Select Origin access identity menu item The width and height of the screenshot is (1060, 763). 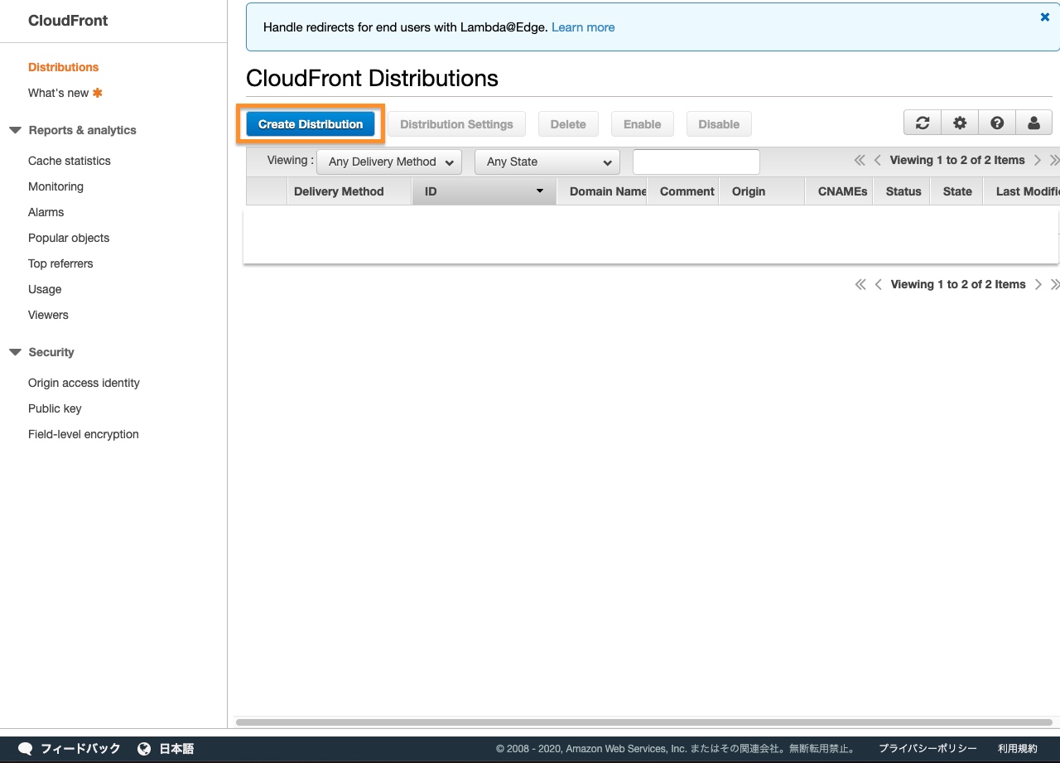84,383
